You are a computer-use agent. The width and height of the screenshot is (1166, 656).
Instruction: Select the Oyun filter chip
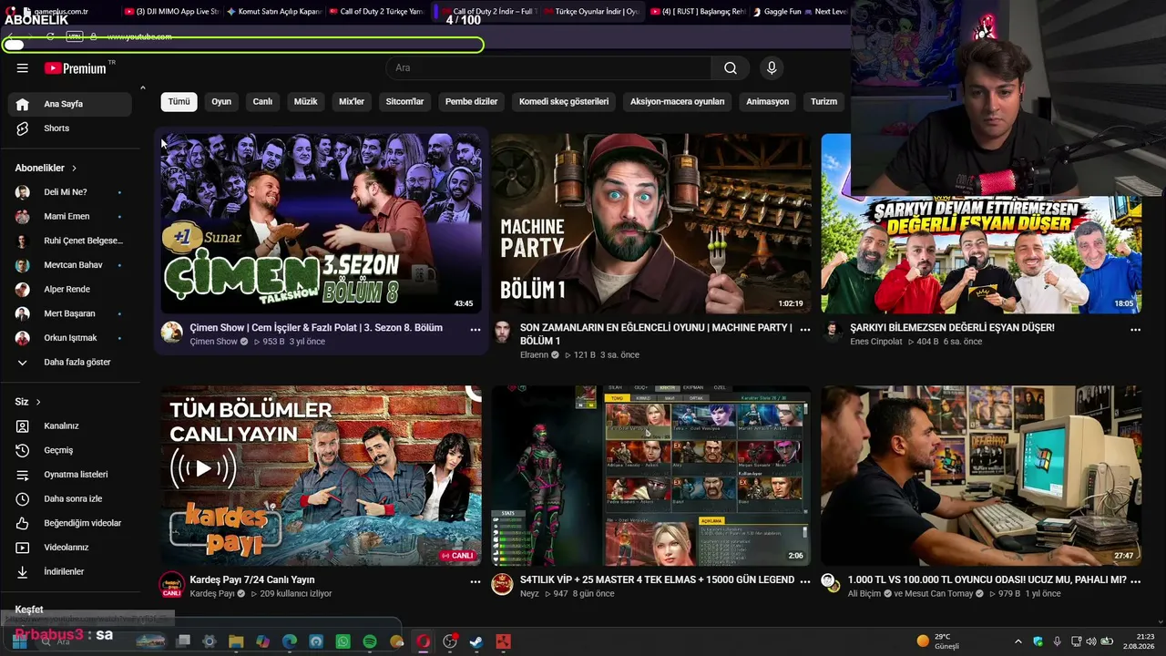(x=221, y=101)
